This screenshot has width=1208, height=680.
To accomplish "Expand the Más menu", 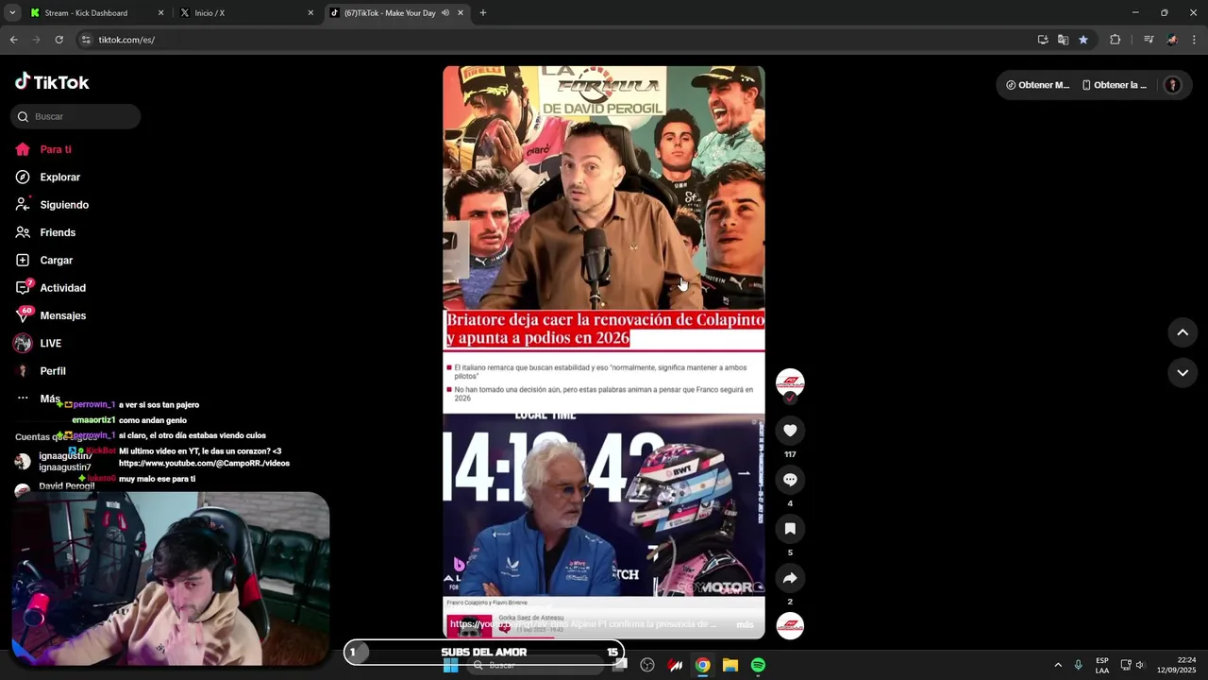I will 38,399.
